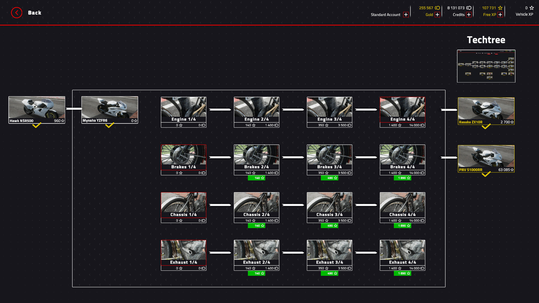This screenshot has width=539, height=303.
Task: Open the Techtree minimap overview
Action: pyautogui.click(x=486, y=66)
